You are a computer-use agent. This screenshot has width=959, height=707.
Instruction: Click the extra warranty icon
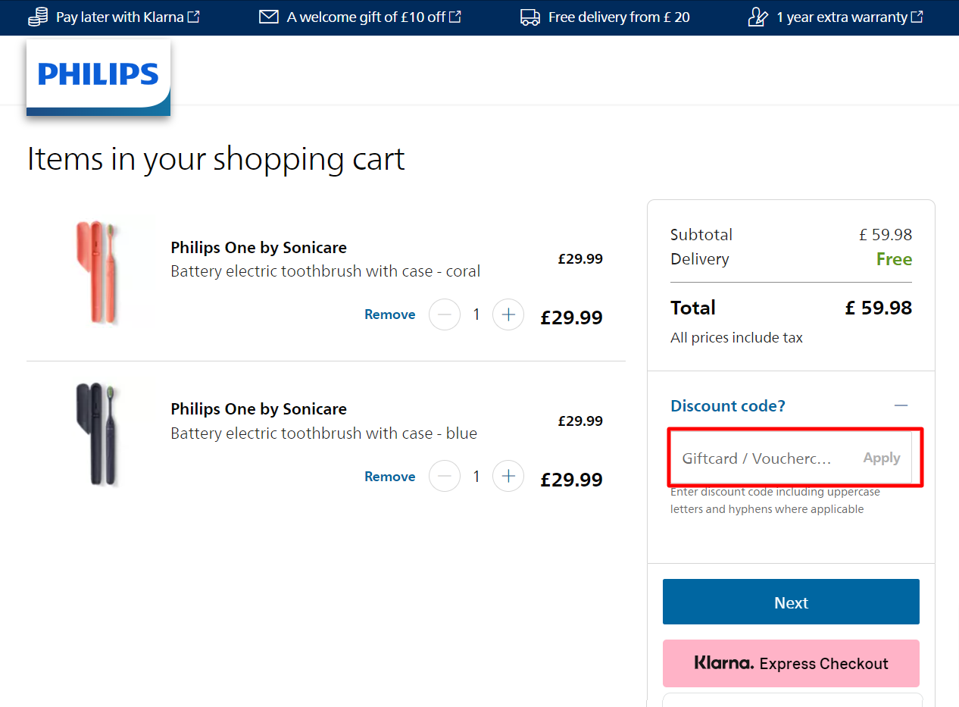758,17
